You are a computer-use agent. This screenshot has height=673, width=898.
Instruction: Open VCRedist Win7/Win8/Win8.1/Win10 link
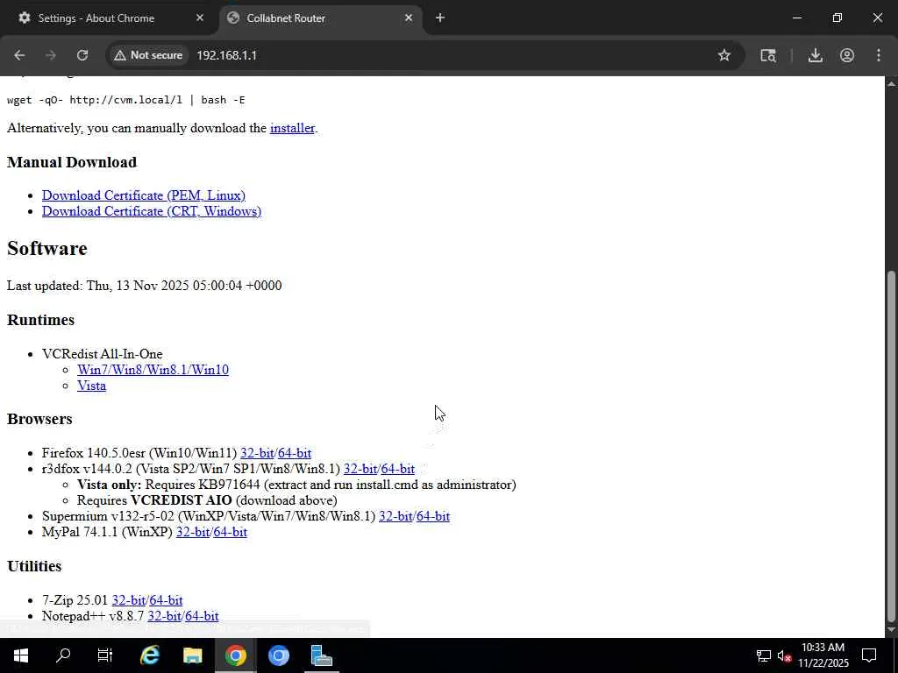click(x=153, y=370)
